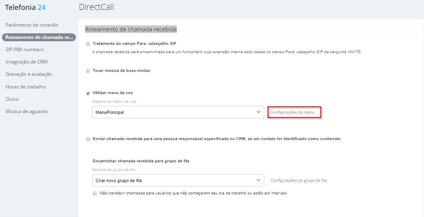Tick Enviar chamada recebida para responsável CRM
Image resolution: width=424 pixels, height=217 pixels.
[x=88, y=139]
